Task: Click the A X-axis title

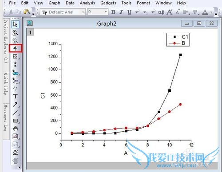Action: pyautogui.click(x=126, y=153)
